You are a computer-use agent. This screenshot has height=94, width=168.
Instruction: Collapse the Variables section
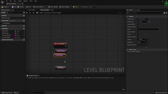(1, 28)
